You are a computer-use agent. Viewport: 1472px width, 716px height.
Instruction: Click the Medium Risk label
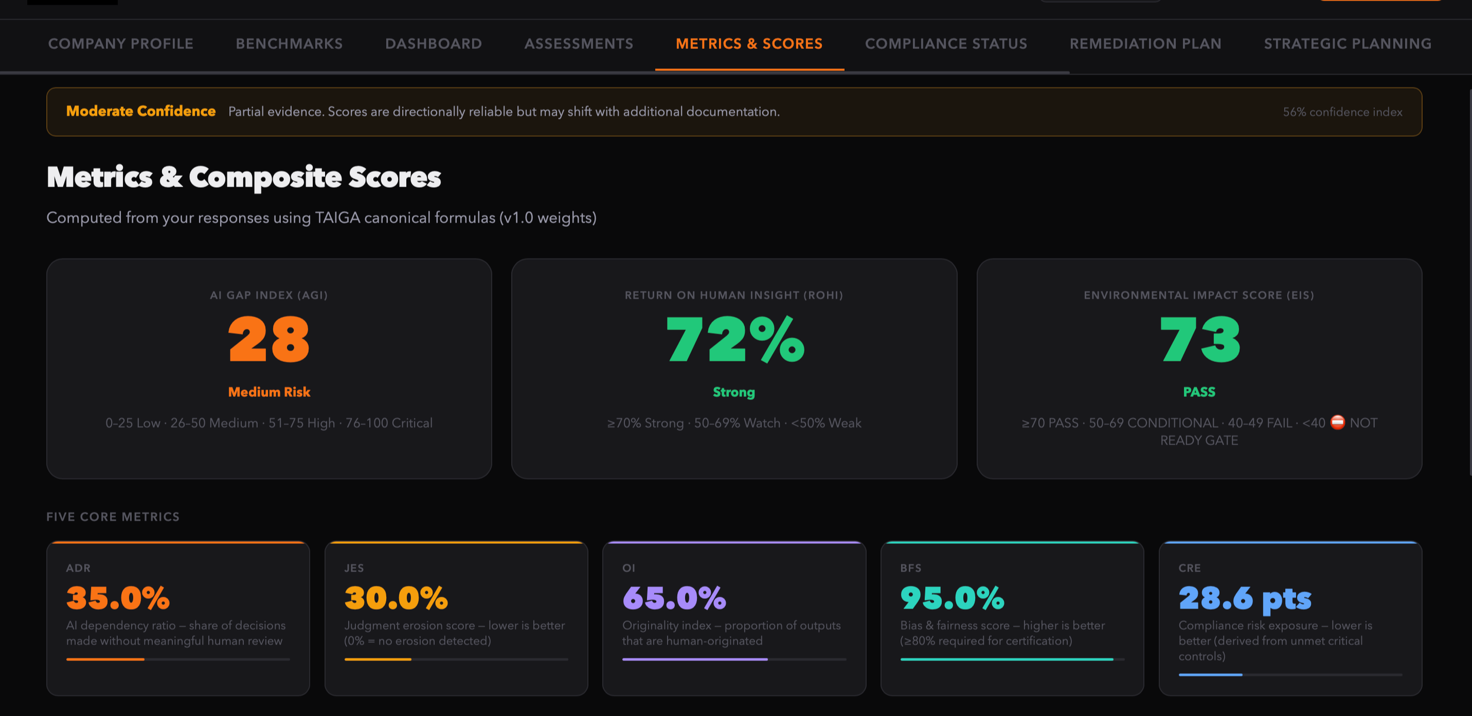(269, 392)
